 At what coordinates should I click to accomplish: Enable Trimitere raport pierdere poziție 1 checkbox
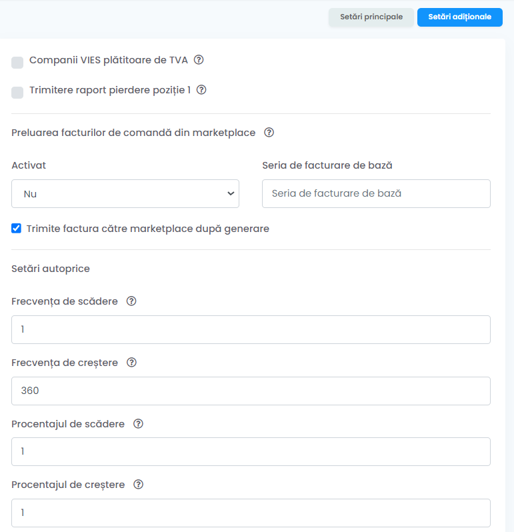17,92
